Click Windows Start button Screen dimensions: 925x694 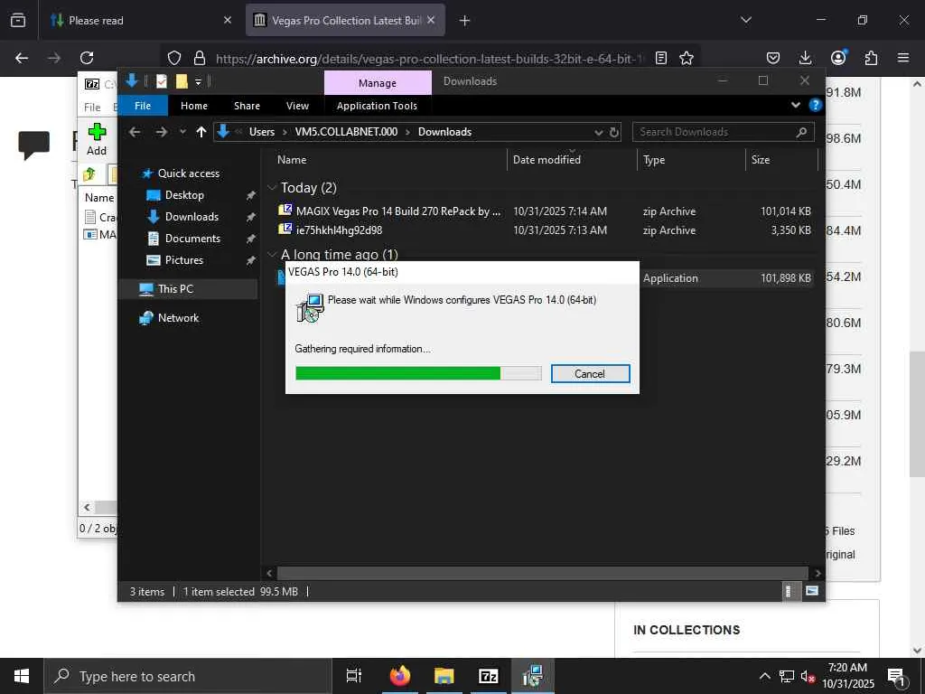[22, 676]
